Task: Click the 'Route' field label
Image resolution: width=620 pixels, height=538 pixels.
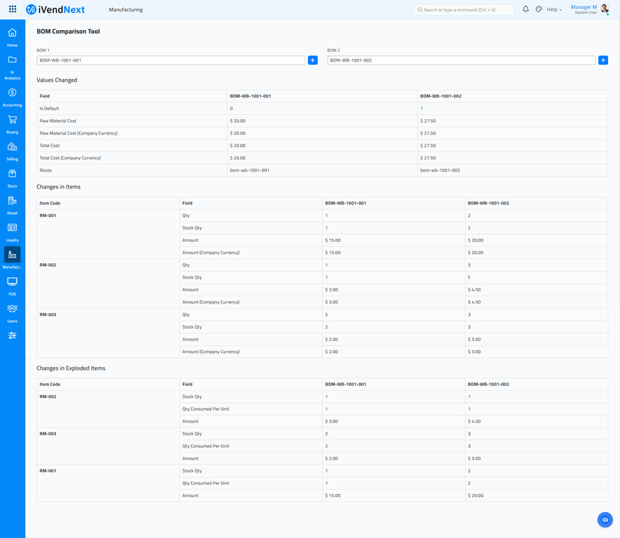Action: 46,170
